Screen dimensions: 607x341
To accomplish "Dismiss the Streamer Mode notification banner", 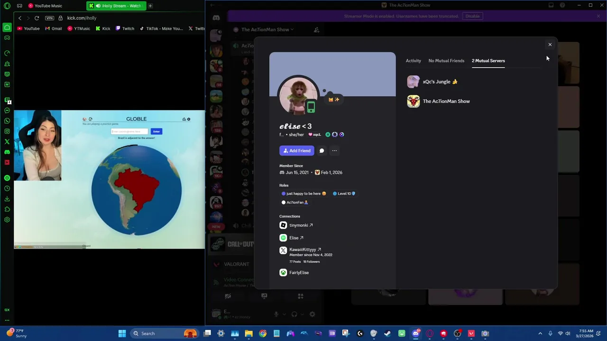I will [598, 16].
